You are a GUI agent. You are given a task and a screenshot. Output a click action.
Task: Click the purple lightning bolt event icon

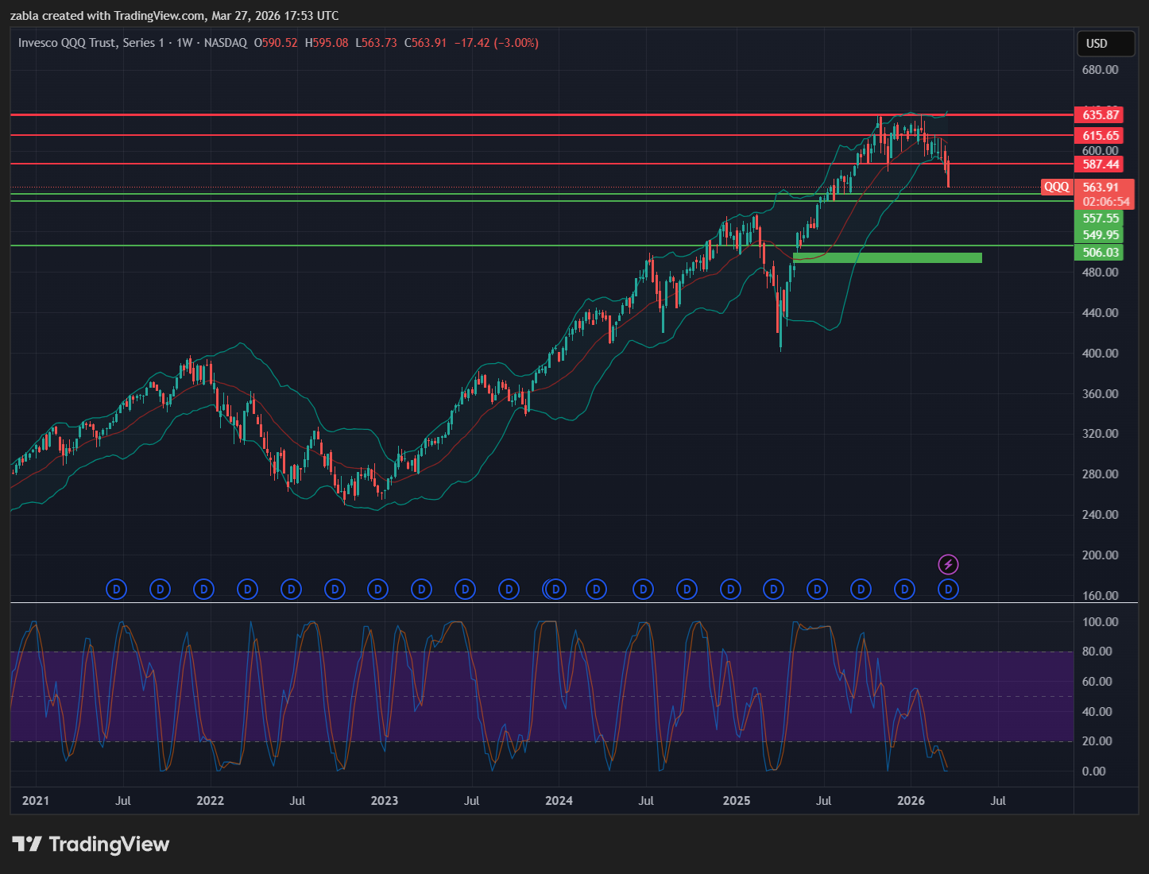coord(948,565)
